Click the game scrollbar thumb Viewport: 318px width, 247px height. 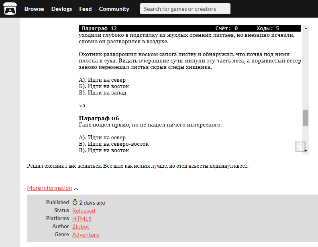(306, 118)
